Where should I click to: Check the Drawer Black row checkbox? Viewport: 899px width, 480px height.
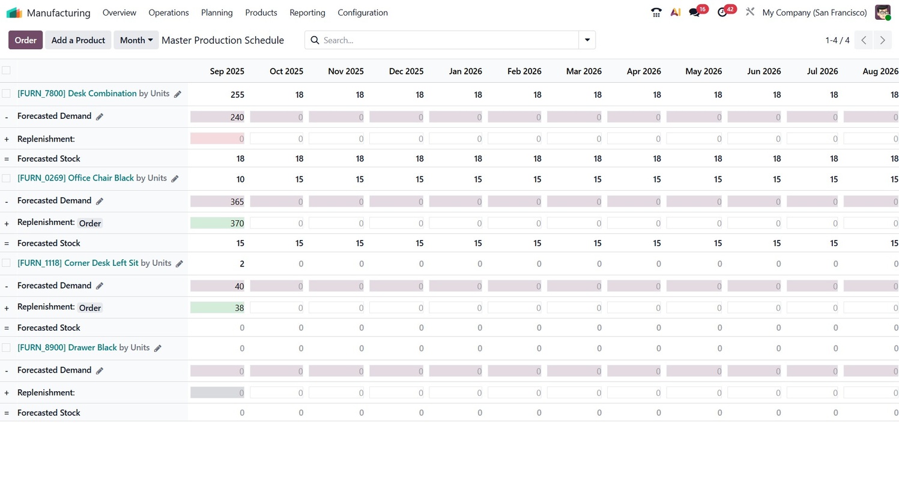click(x=6, y=347)
